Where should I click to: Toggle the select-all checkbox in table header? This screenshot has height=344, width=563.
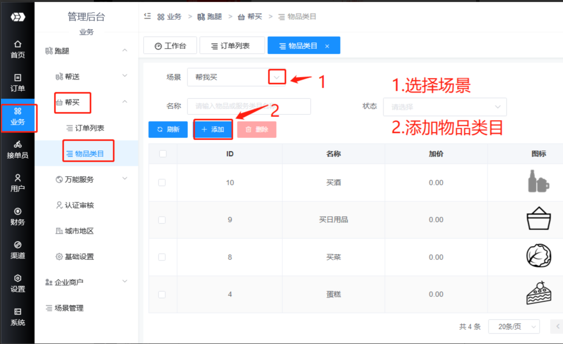pos(163,154)
